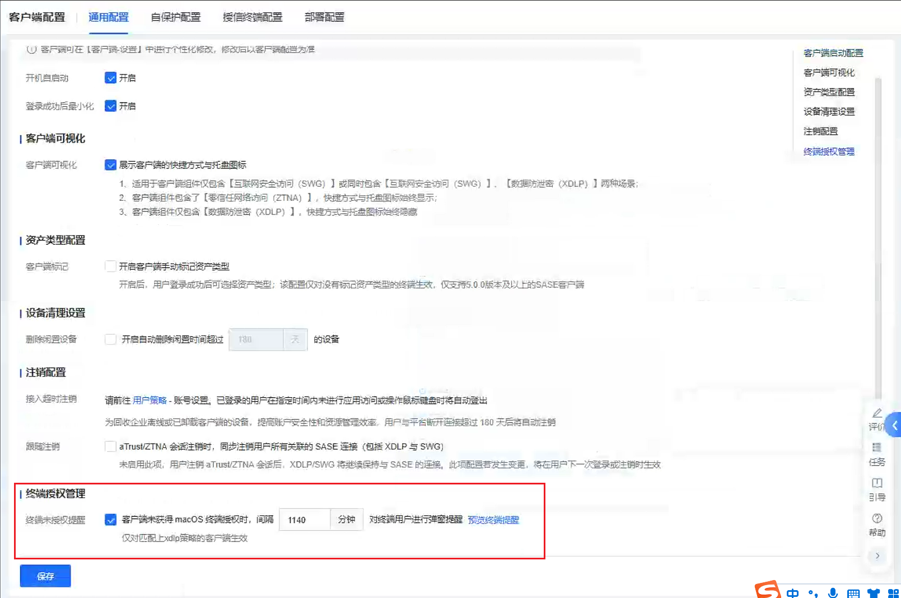Click the microphone voice input icon
This screenshot has width=901, height=598.
point(833,593)
